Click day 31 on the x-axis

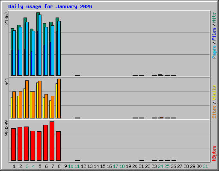pos(205,166)
